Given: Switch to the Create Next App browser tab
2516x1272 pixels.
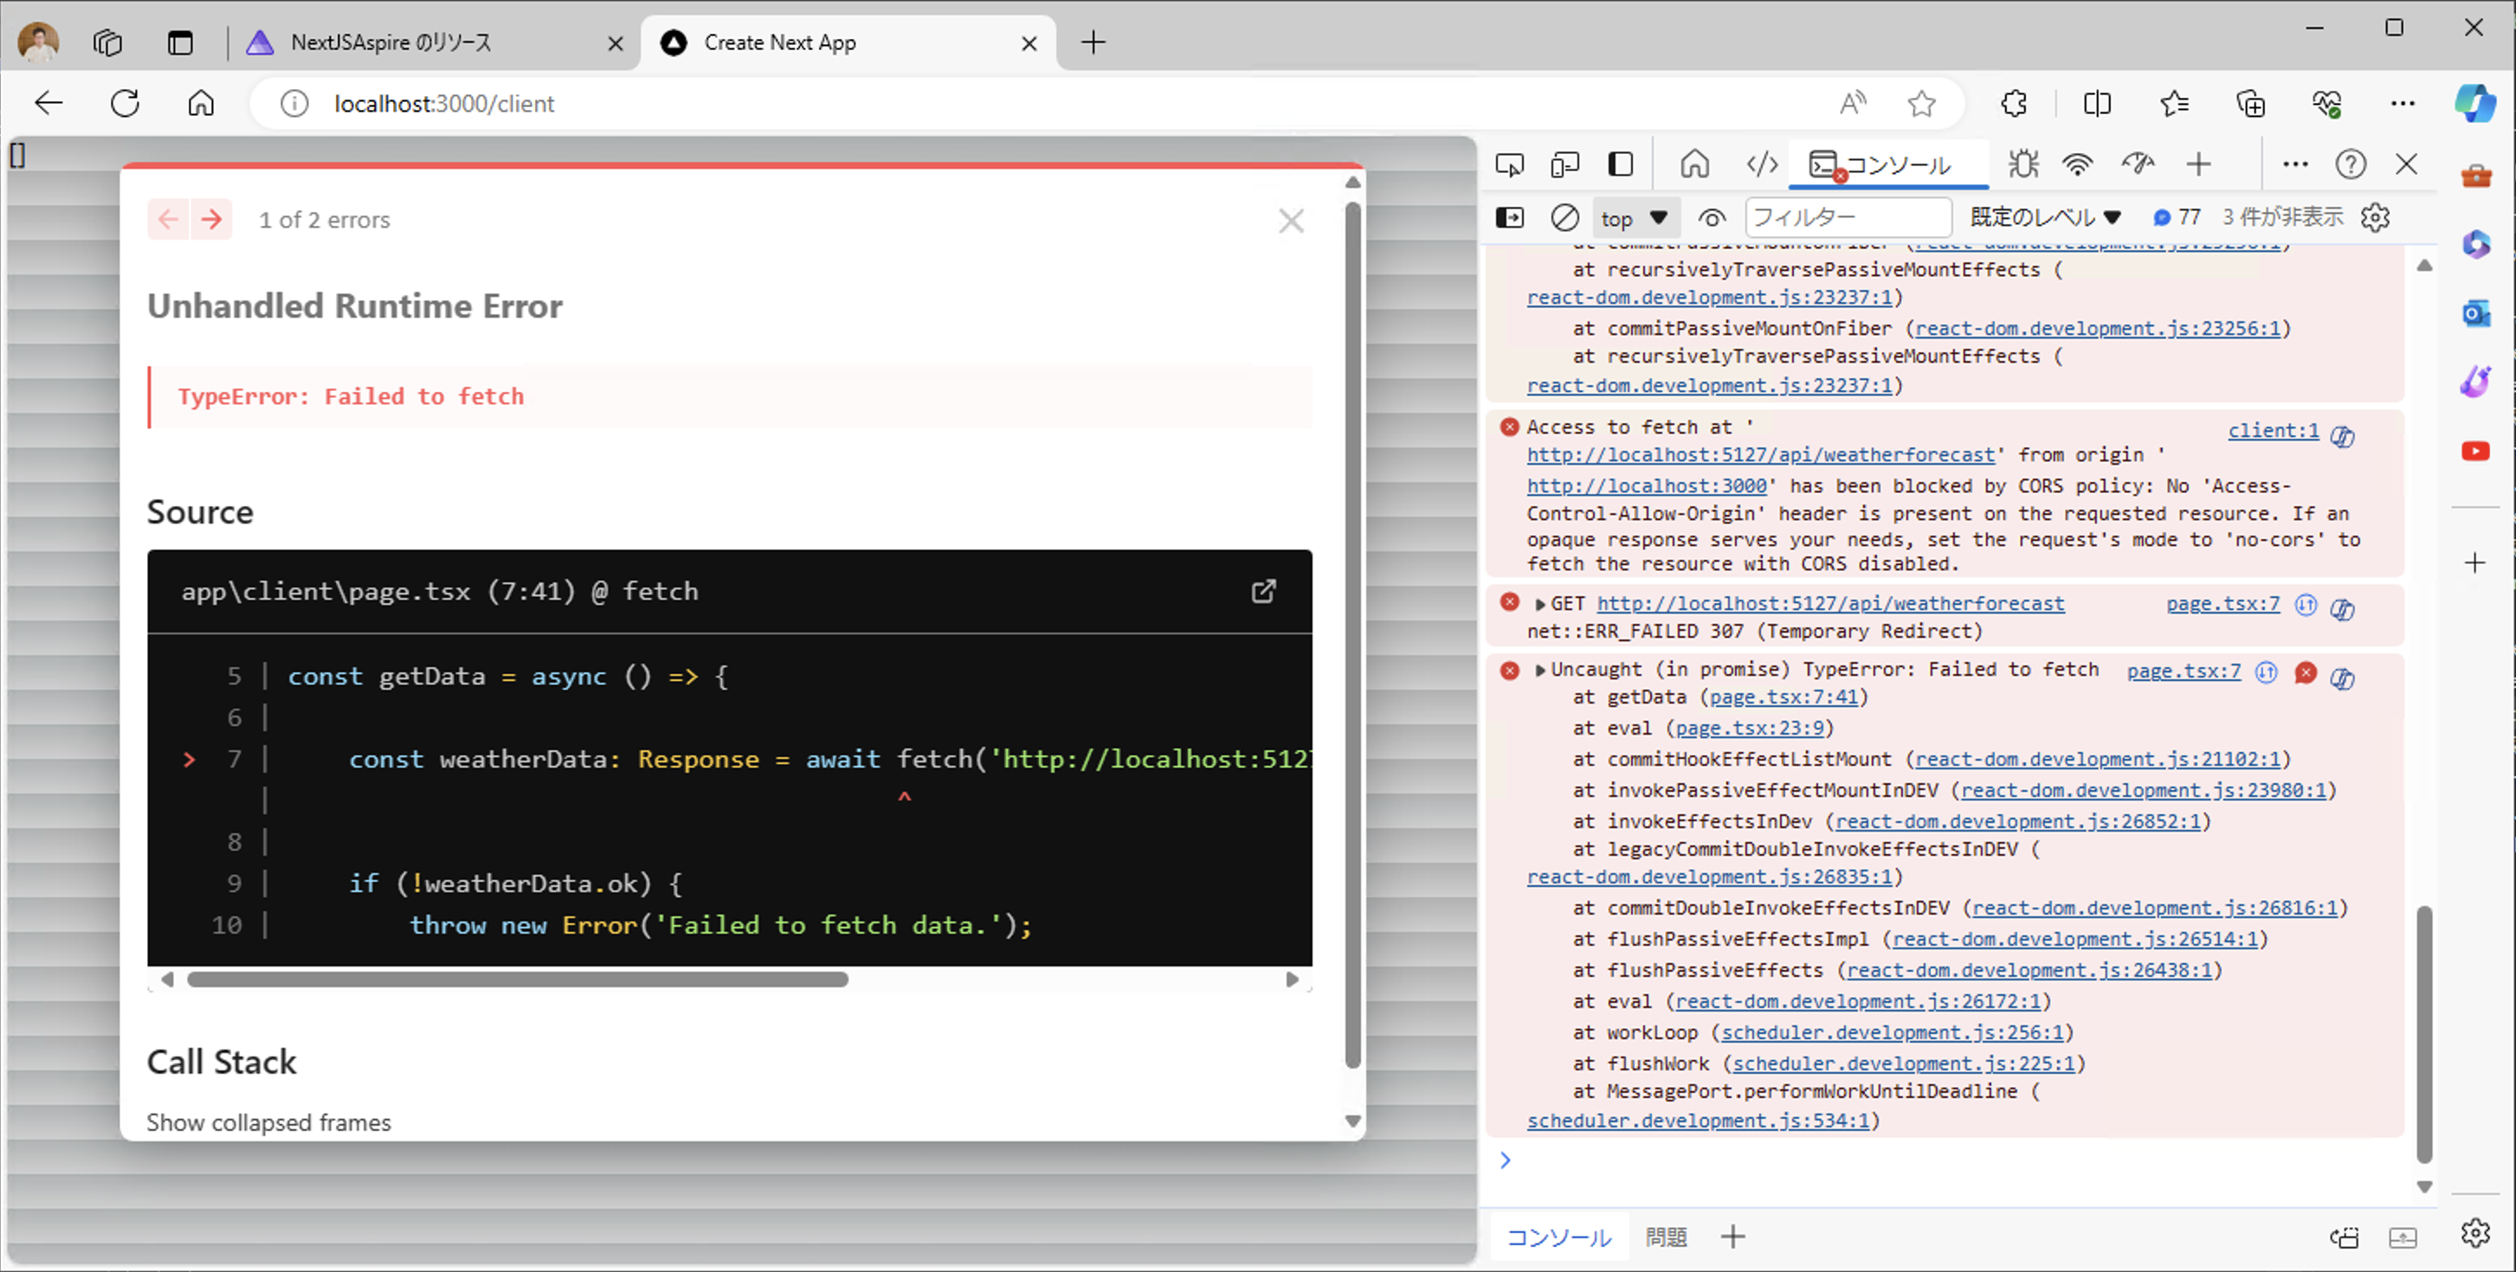Looking at the screenshot, I should (781, 42).
